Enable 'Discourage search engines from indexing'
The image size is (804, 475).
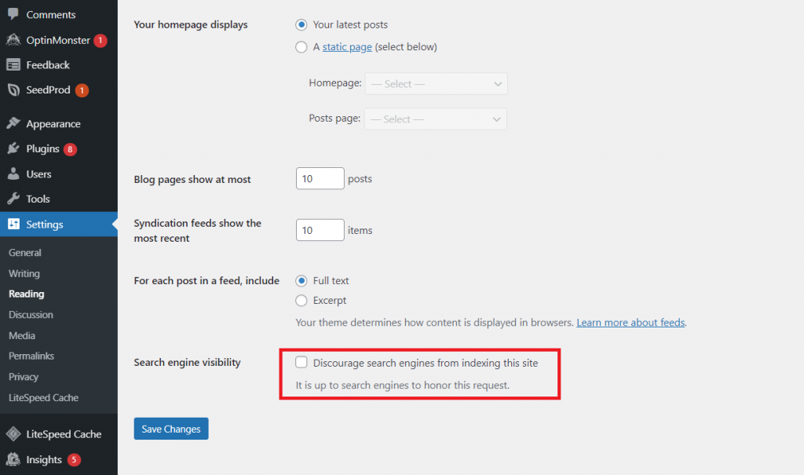coord(301,363)
